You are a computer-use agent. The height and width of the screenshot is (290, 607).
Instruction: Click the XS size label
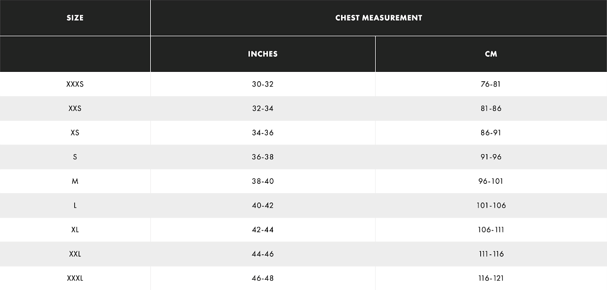click(75, 133)
